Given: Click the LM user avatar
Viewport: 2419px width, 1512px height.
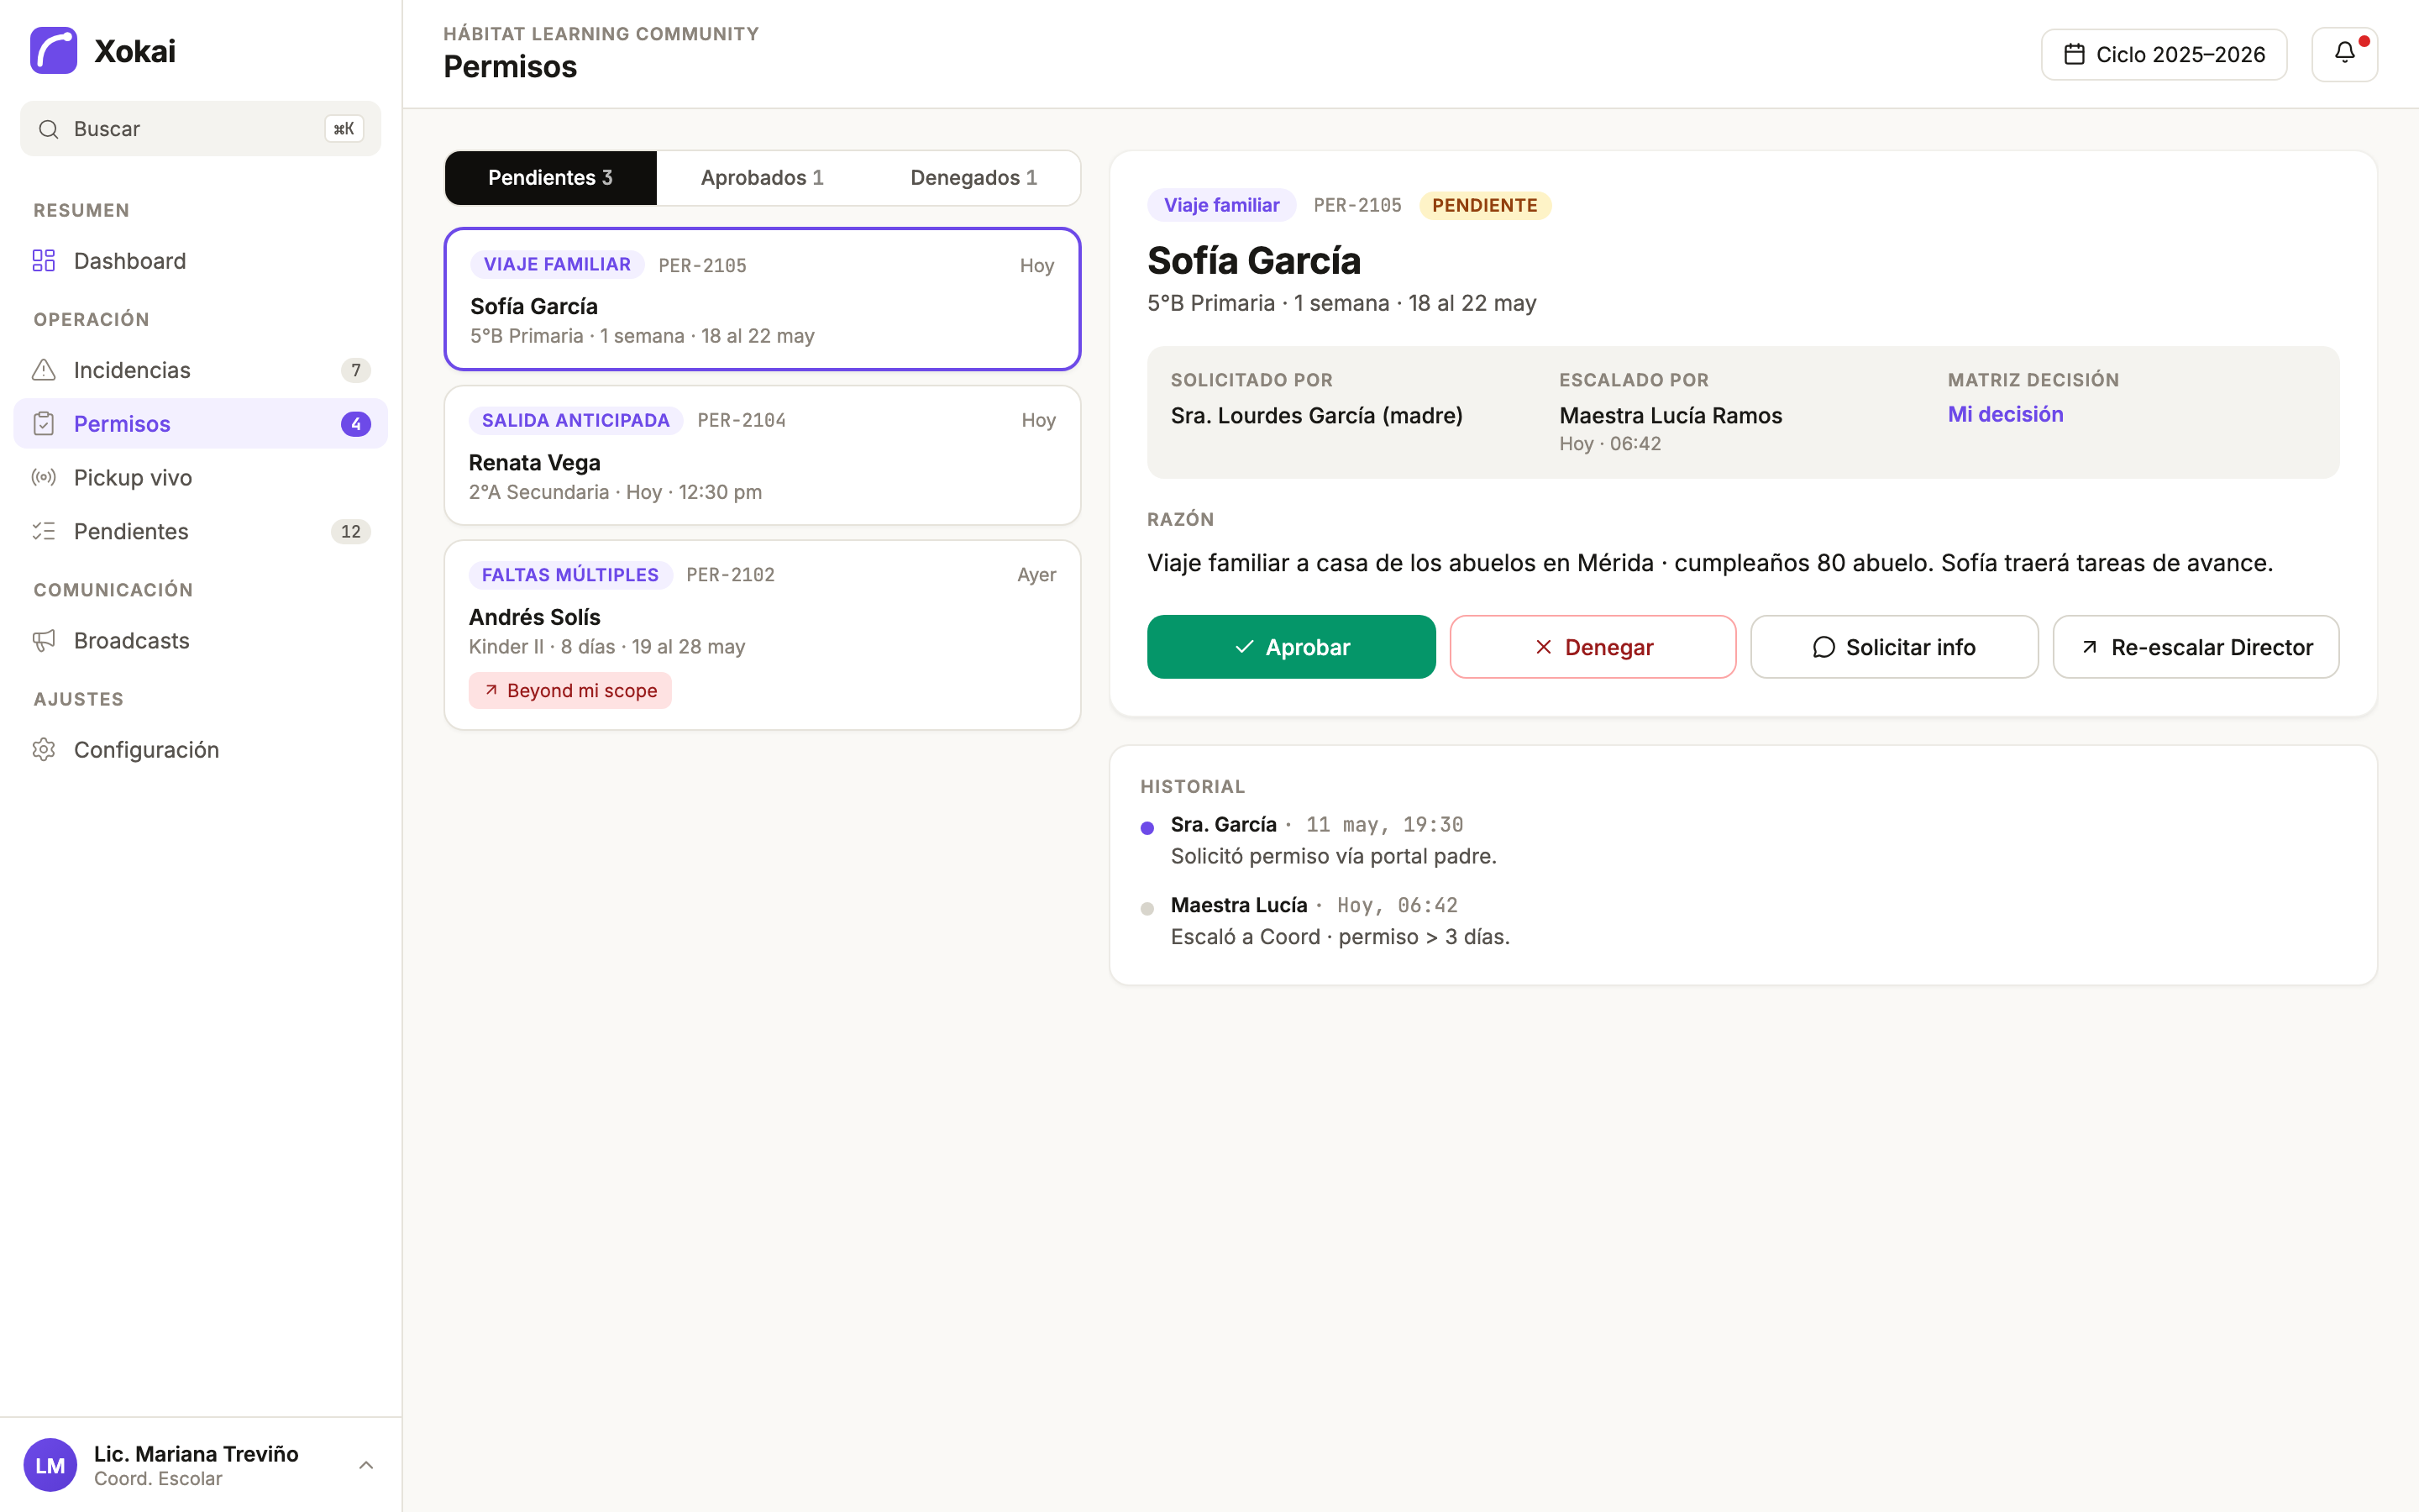Looking at the screenshot, I should [x=51, y=1465].
